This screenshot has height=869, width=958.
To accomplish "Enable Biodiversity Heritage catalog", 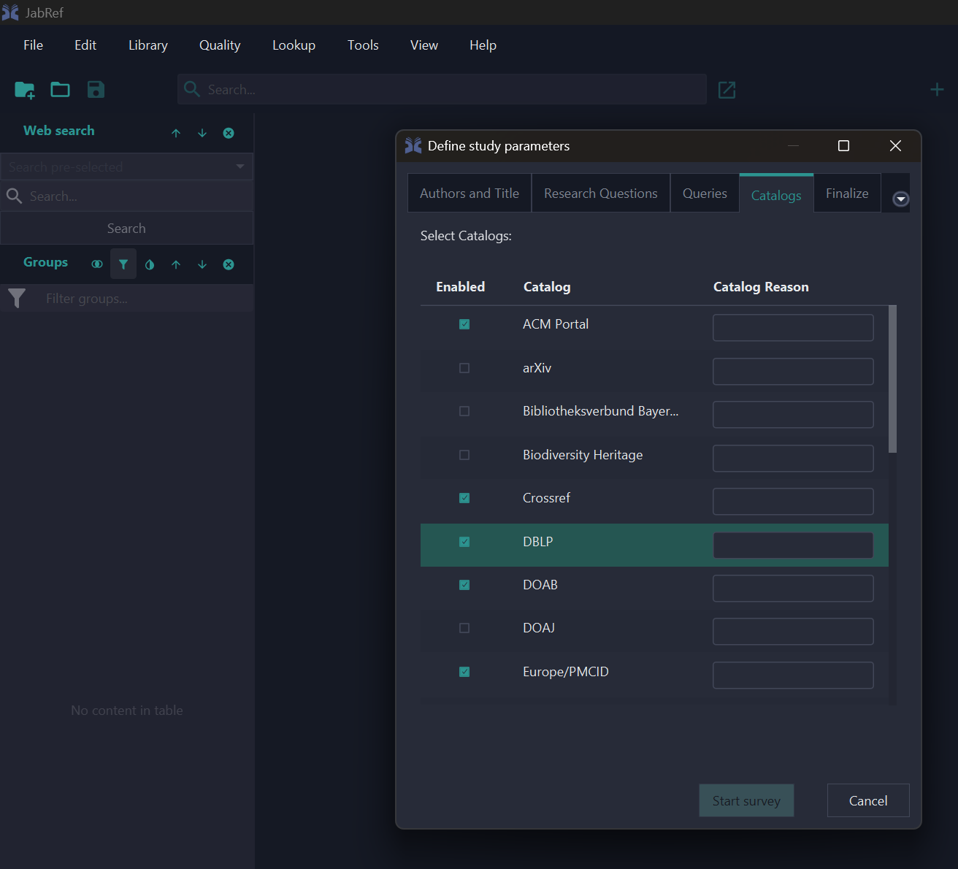I will tap(464, 455).
